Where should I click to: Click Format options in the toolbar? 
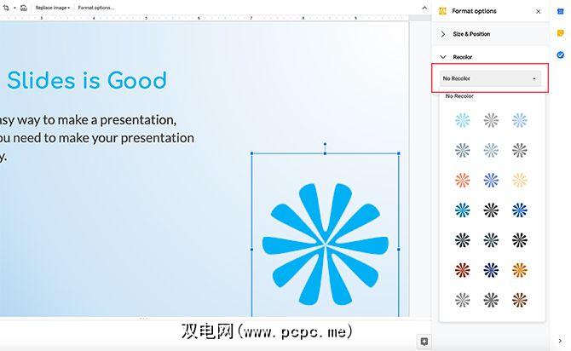(96, 8)
